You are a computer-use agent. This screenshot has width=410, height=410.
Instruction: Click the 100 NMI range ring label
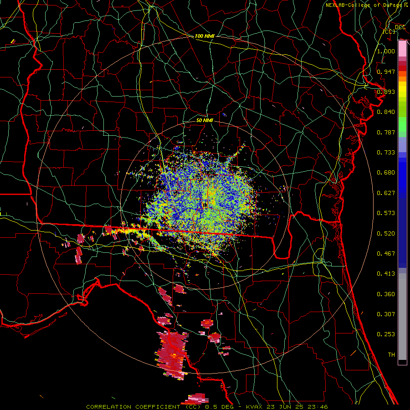205,36
